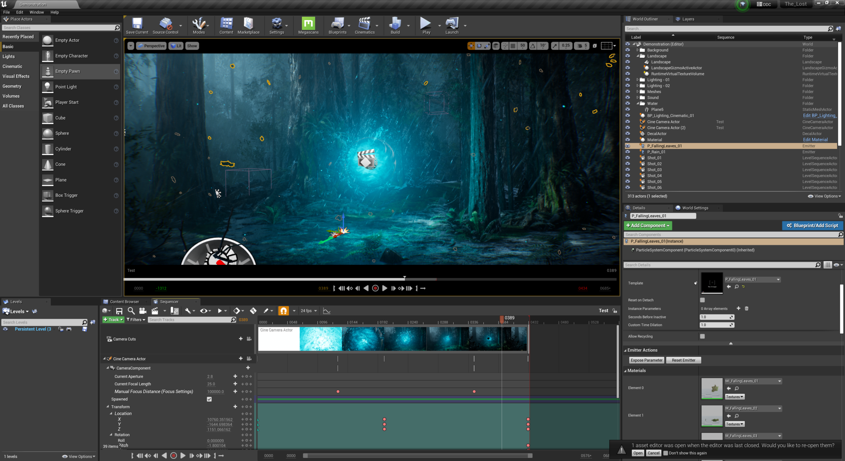The image size is (845, 461).
Task: Click the Save Current toolbar icon
Action: click(x=137, y=25)
